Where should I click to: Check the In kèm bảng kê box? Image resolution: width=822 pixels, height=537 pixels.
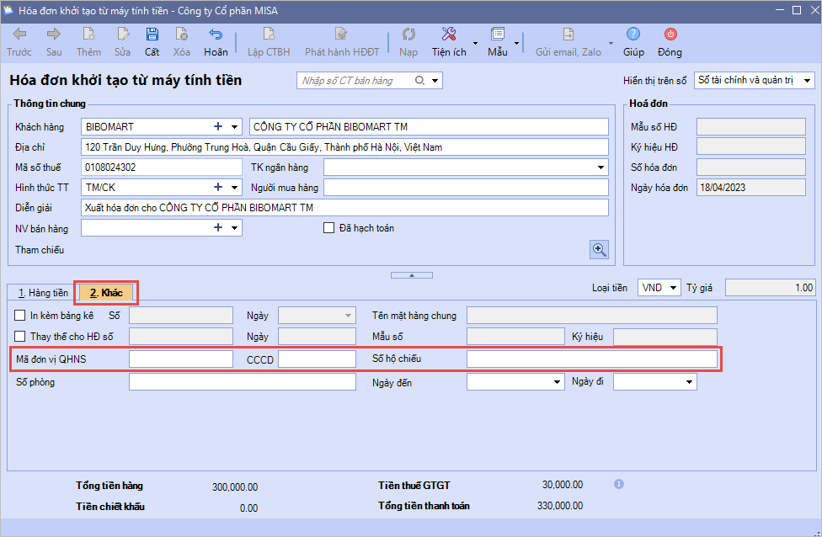click(x=20, y=316)
